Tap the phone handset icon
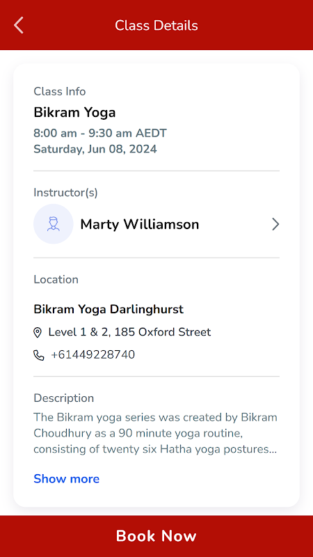This screenshot has height=557, width=313. [39, 355]
